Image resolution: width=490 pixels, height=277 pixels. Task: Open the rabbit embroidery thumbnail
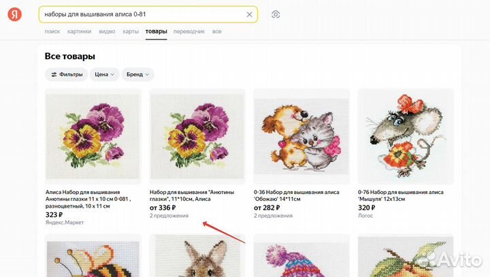coord(197,257)
